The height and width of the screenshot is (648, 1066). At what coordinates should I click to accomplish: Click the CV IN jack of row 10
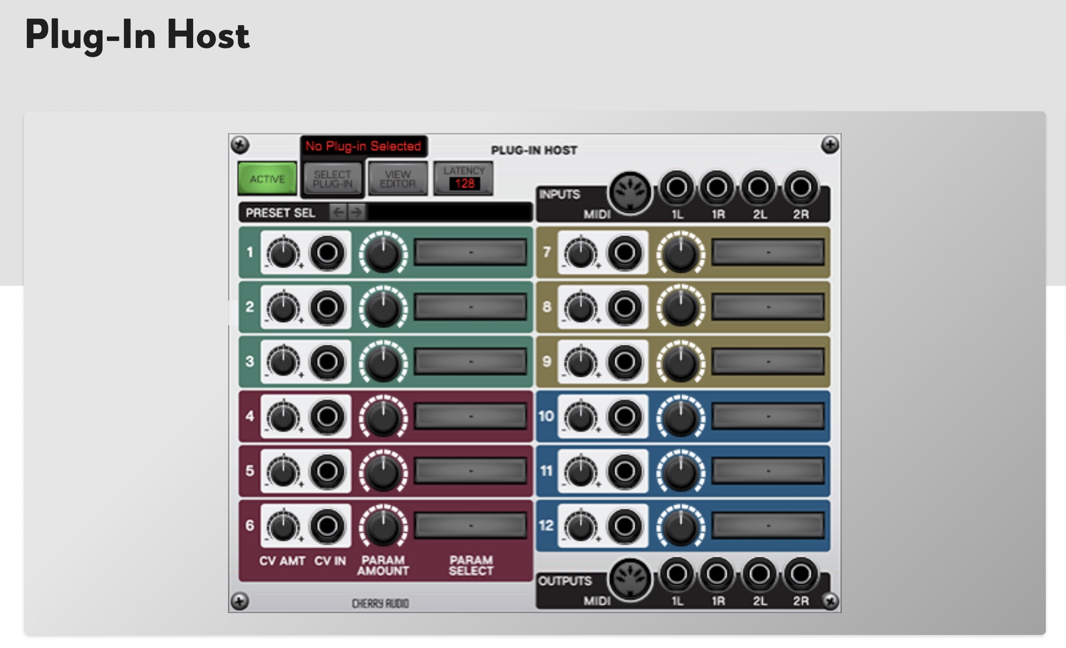point(625,417)
